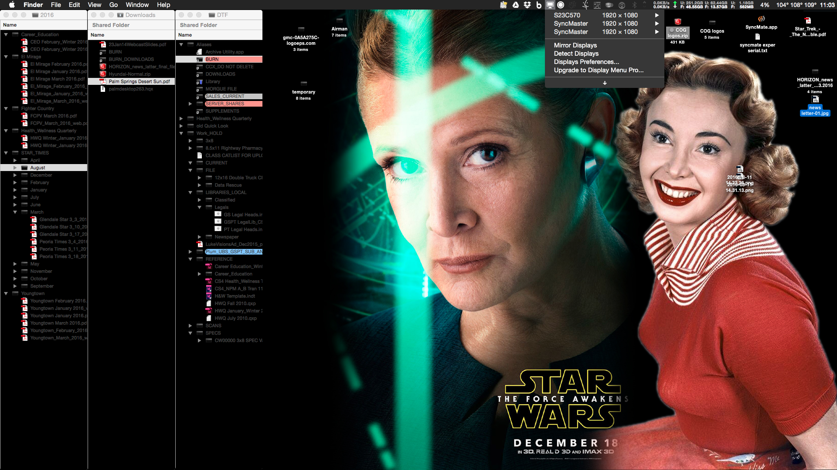
Task: Click network speed indicator in menu bar
Action: 664,5
